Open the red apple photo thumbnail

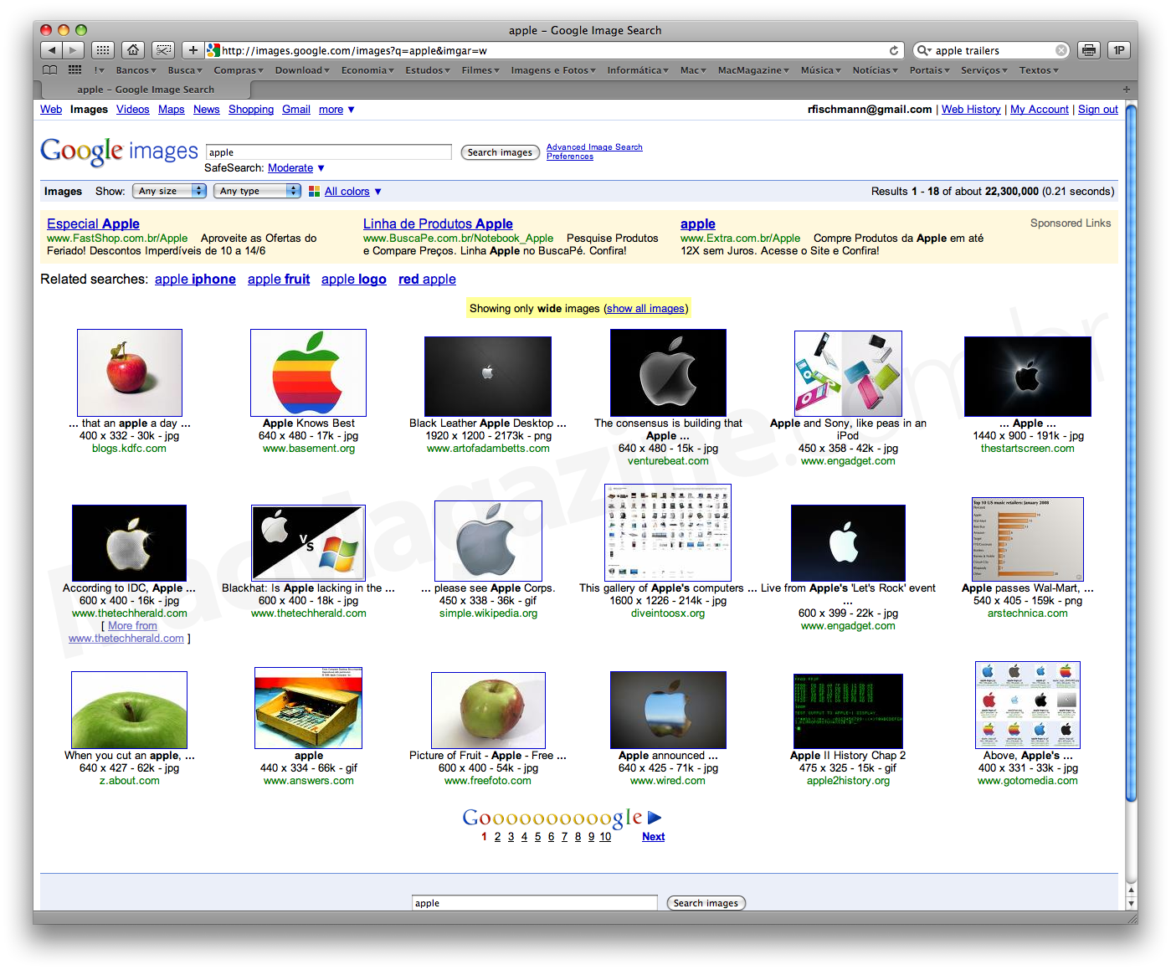coord(130,372)
